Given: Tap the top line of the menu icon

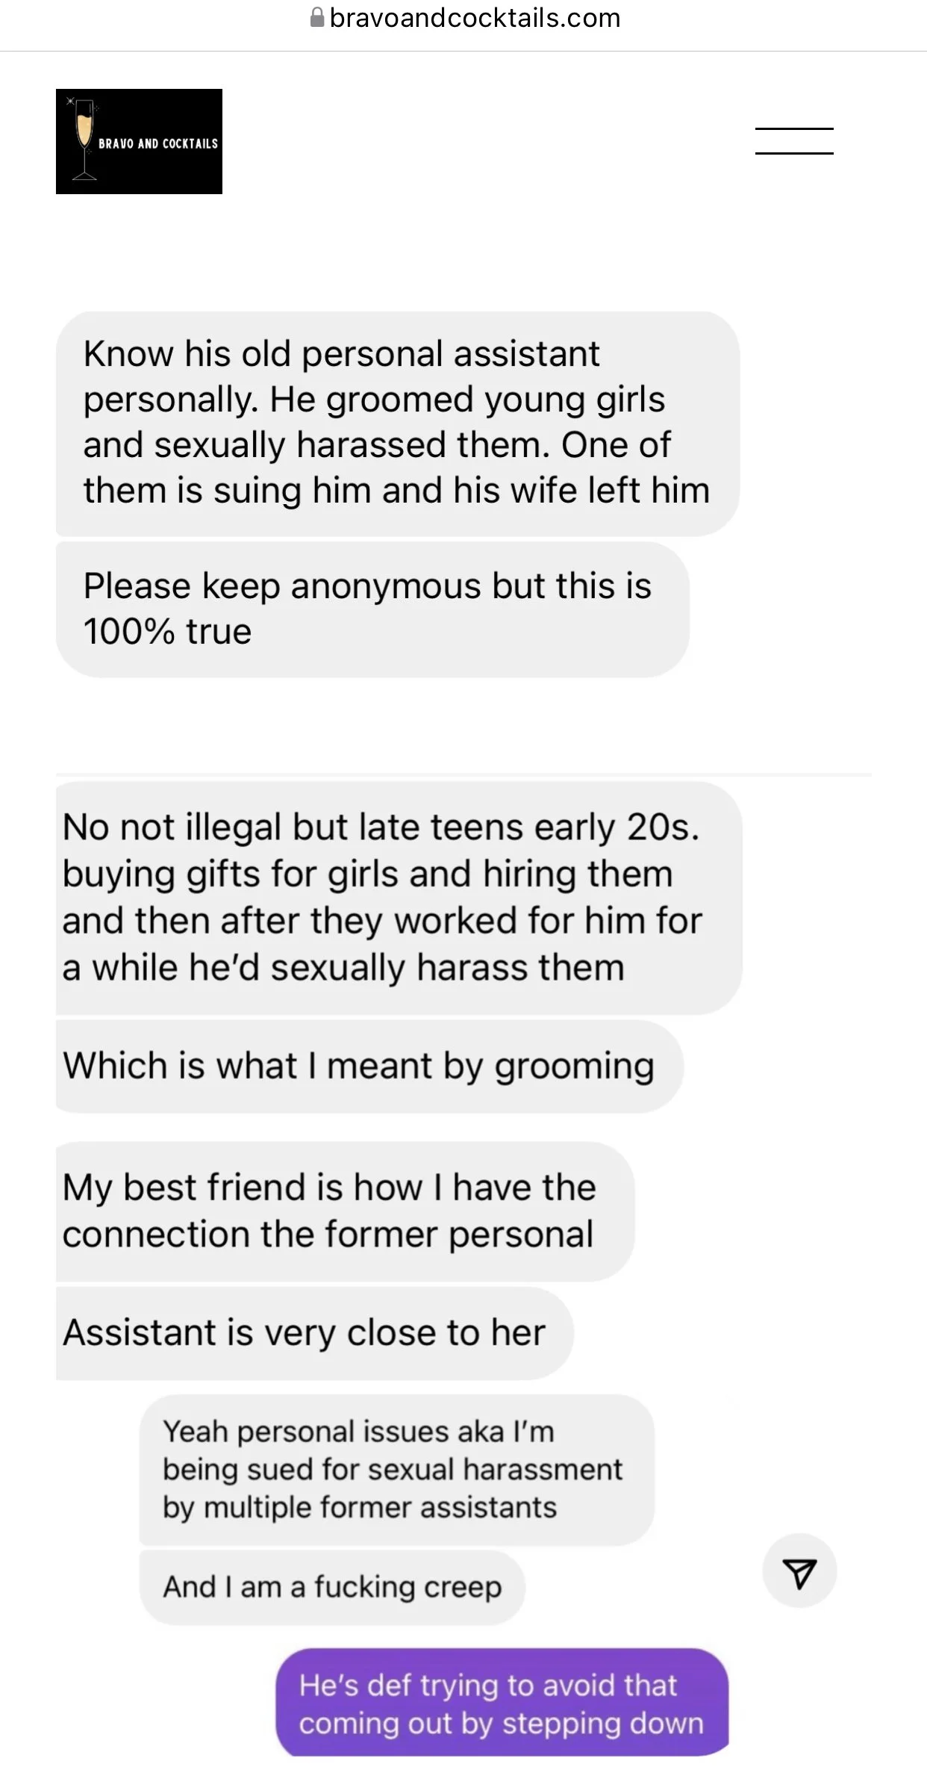Looking at the screenshot, I should [794, 128].
